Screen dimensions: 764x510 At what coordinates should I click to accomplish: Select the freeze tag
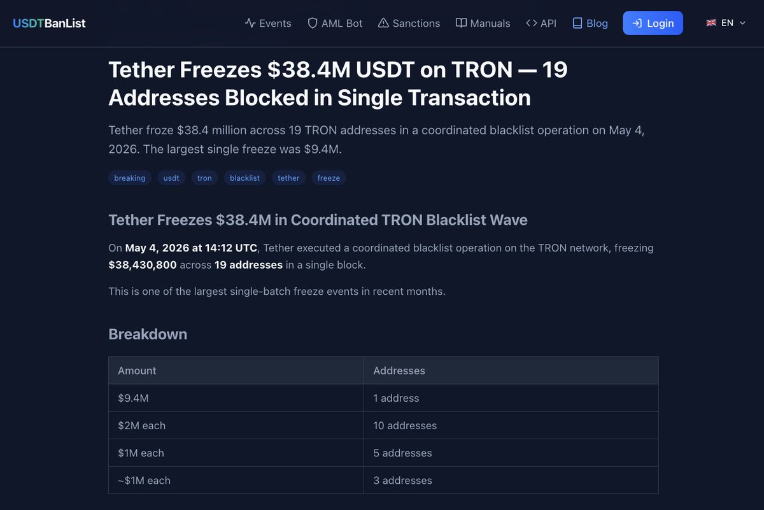coord(329,178)
